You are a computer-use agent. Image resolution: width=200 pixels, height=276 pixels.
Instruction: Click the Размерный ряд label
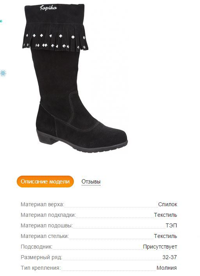[x=41, y=257]
